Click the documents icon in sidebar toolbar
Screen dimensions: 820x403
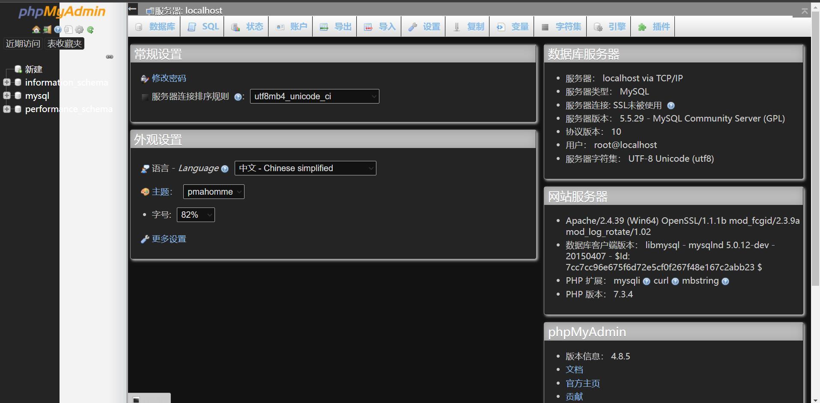69,30
